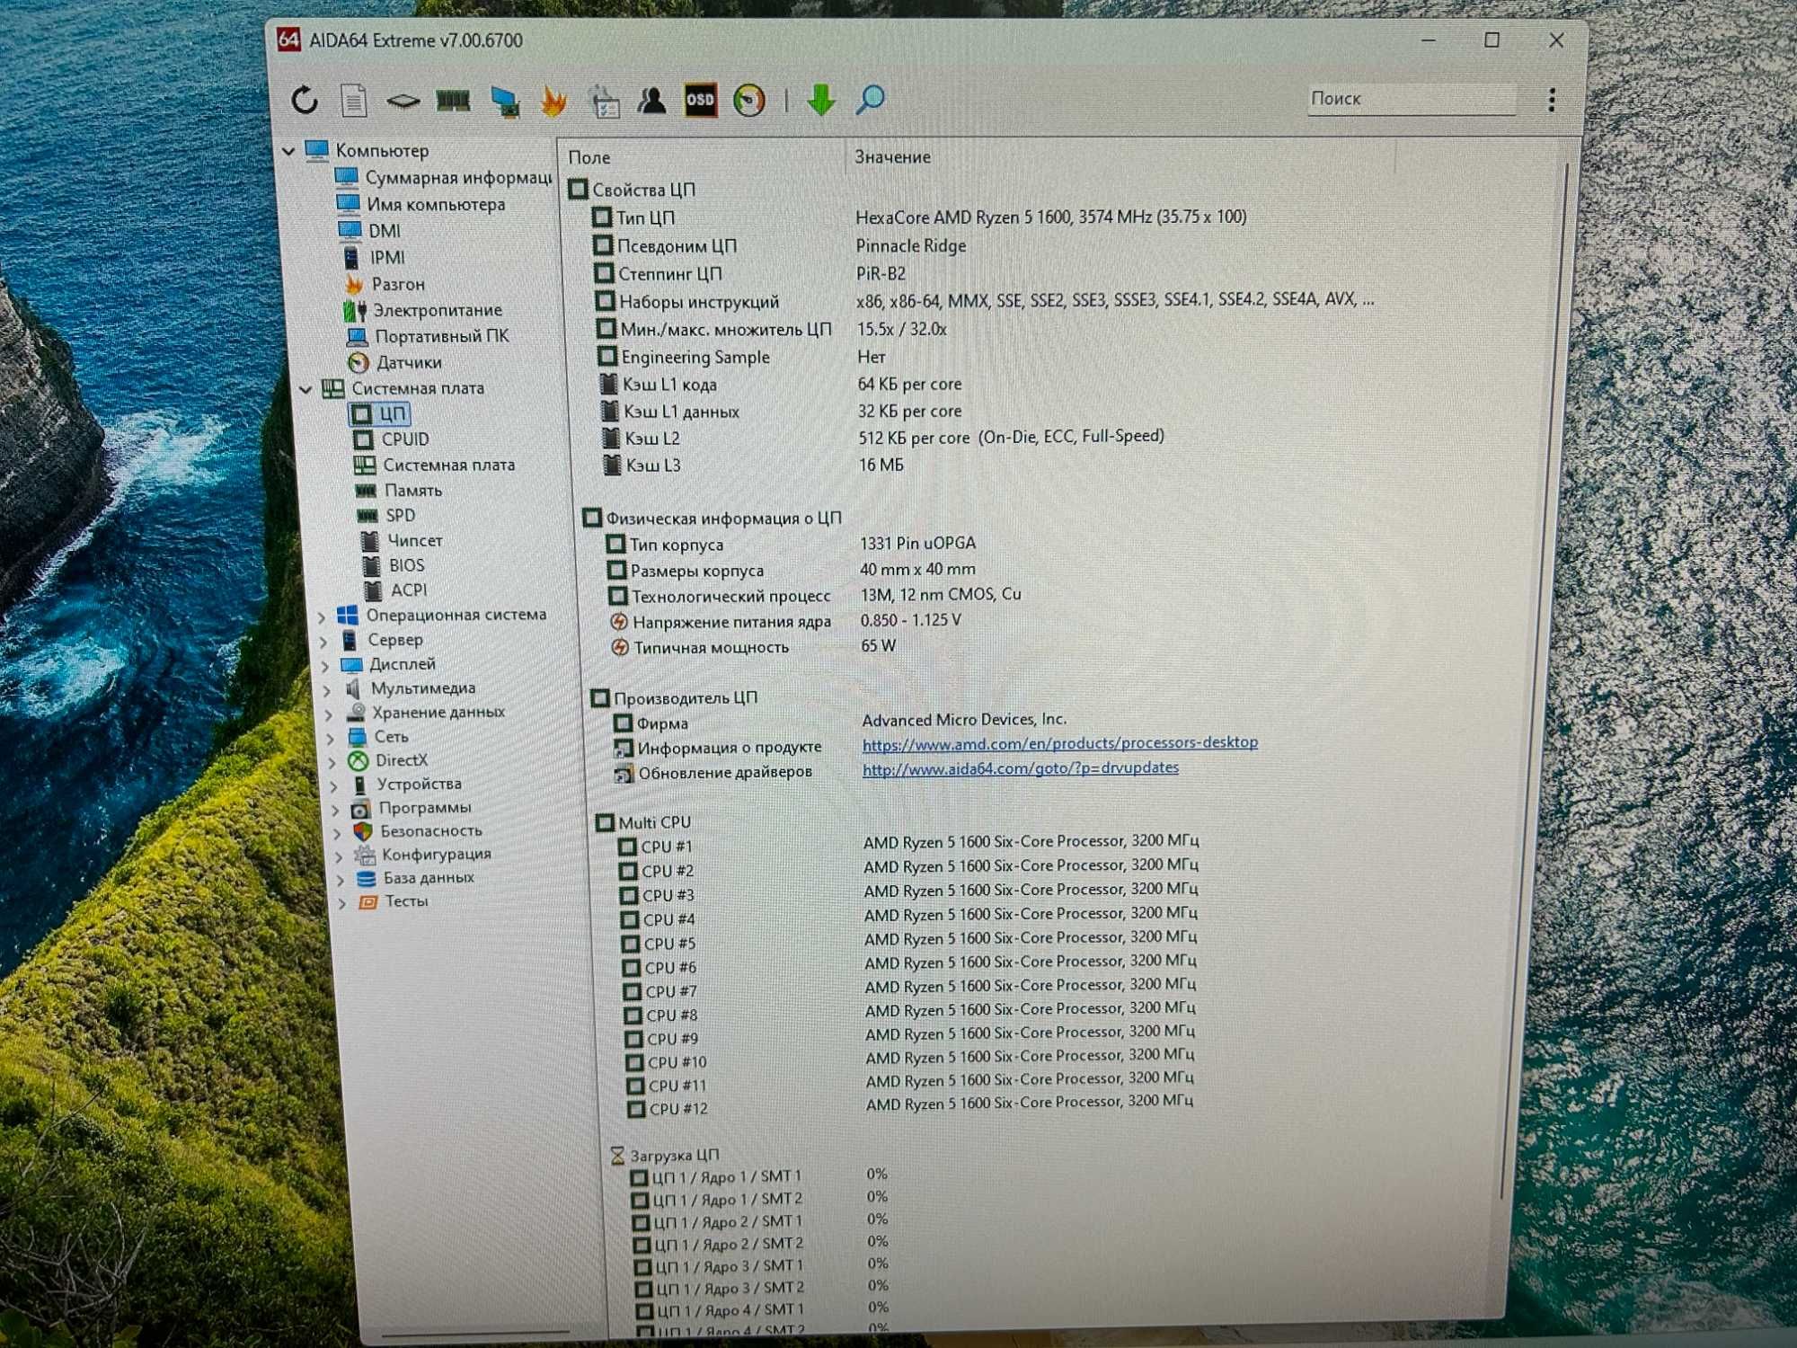Collapse the Компьютер tree node

[x=289, y=151]
